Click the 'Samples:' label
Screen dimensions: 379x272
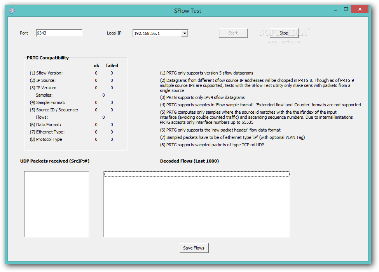44,95
